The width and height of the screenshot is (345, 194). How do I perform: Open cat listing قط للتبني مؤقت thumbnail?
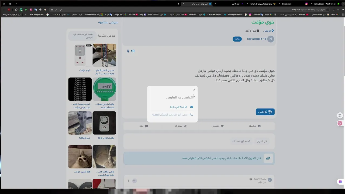pyautogui.click(x=80, y=157)
